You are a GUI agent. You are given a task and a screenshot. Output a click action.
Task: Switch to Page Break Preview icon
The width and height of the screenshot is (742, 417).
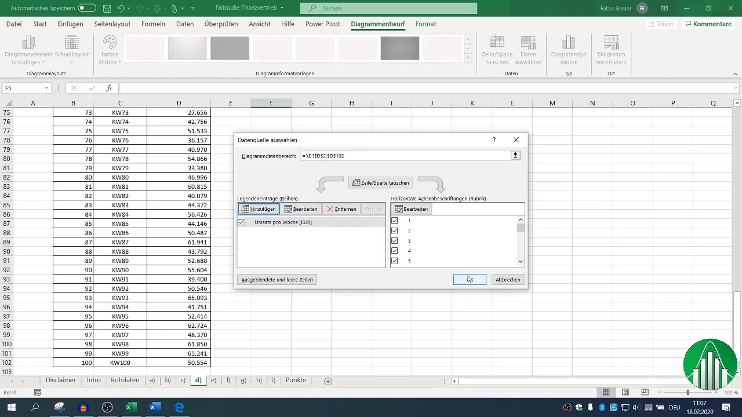click(645, 393)
